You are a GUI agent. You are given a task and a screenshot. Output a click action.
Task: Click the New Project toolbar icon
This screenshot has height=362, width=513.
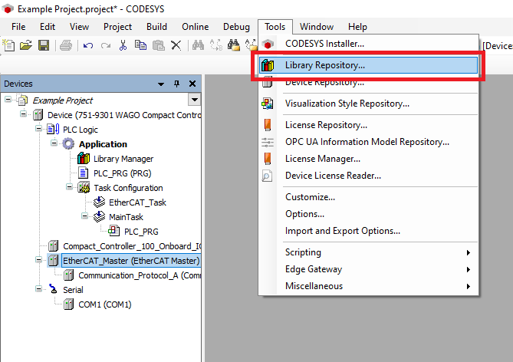click(x=9, y=46)
